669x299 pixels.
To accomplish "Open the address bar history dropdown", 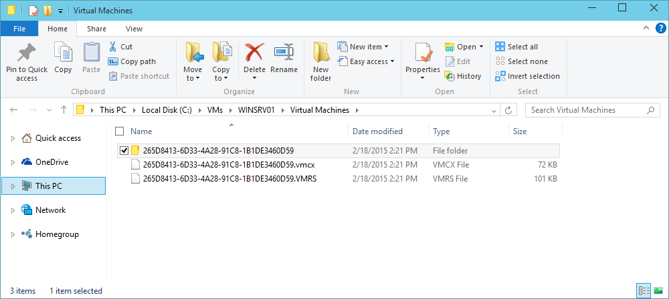I will tap(494, 110).
